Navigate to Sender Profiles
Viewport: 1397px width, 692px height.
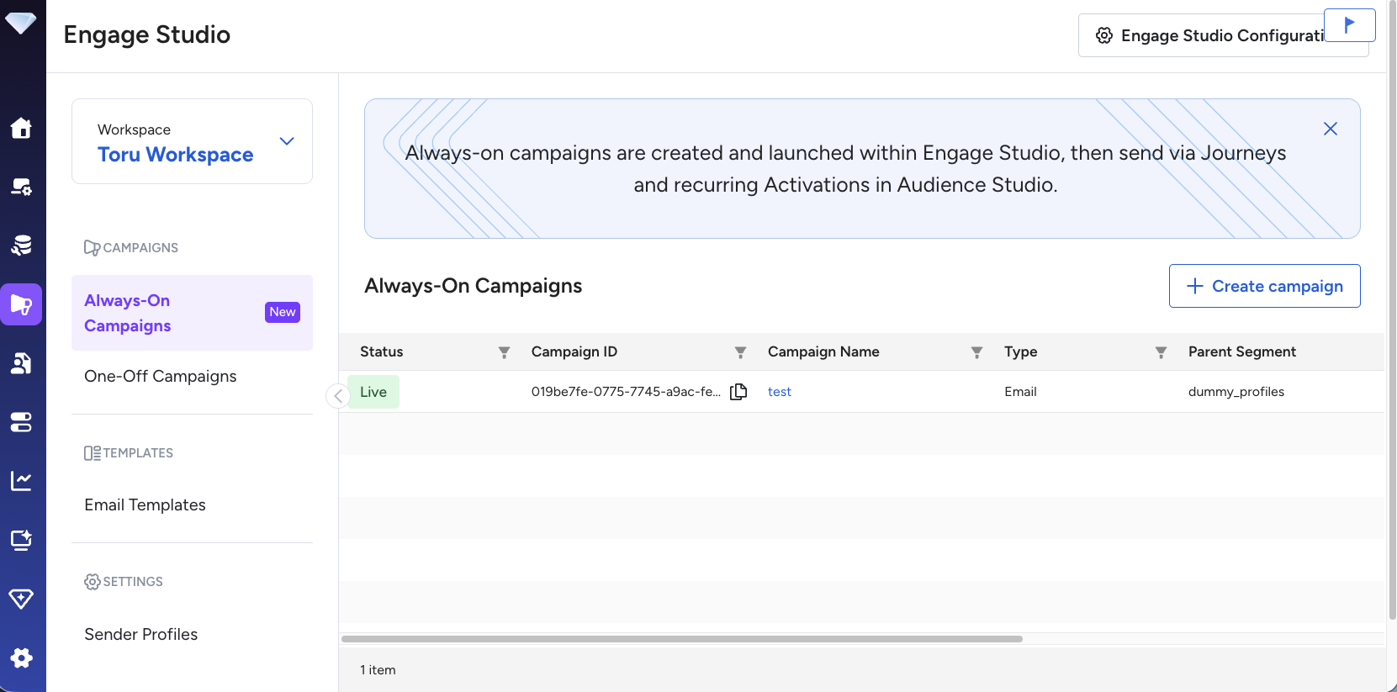click(x=140, y=634)
